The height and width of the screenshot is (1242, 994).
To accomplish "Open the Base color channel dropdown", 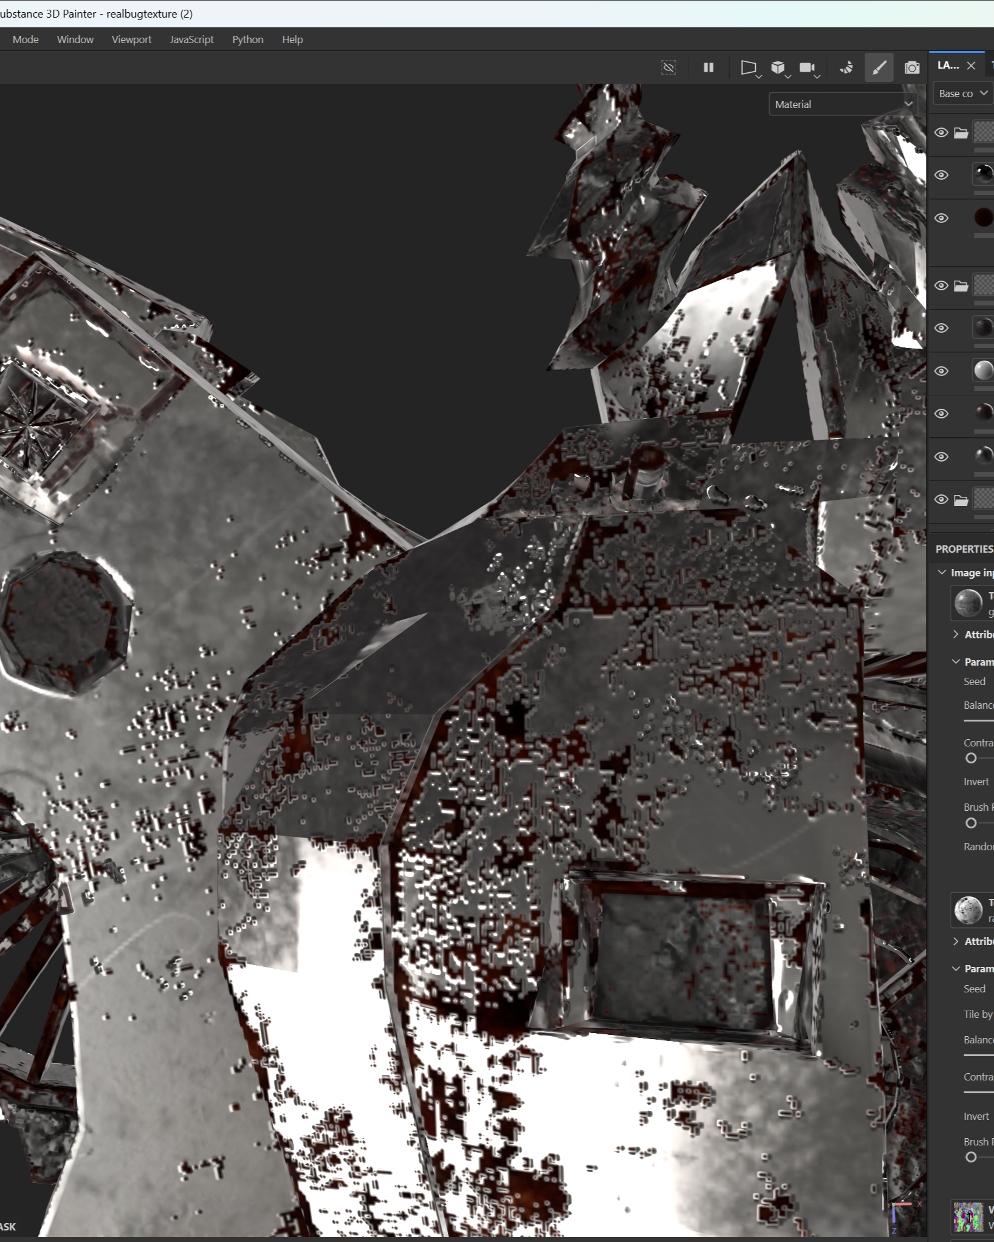I will click(962, 94).
